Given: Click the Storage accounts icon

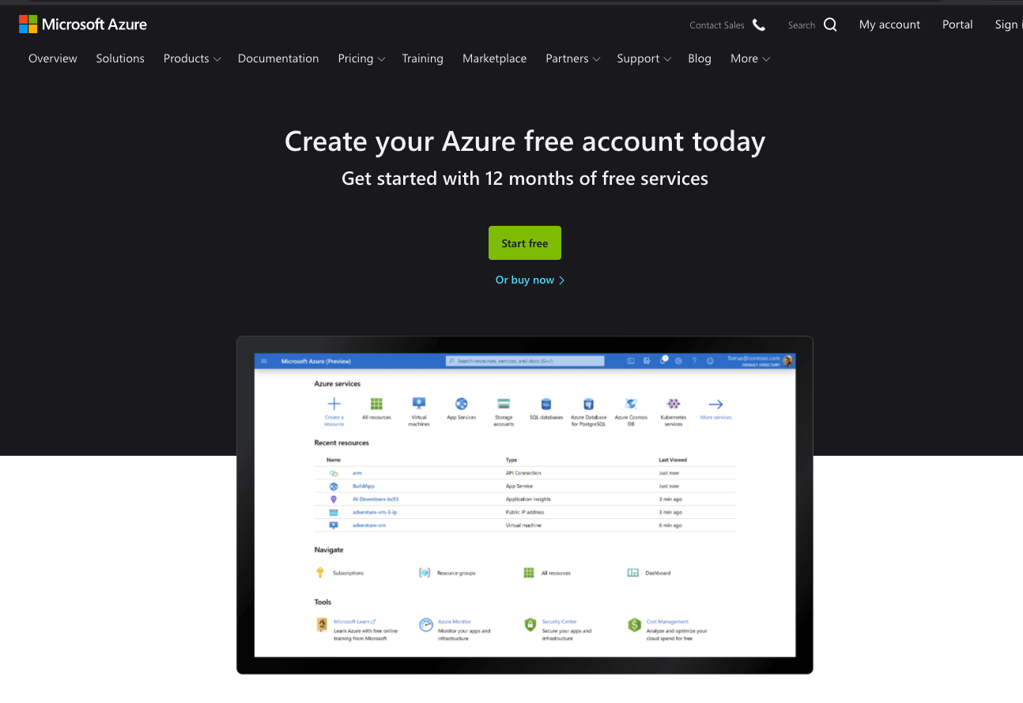Looking at the screenshot, I should pos(504,404).
